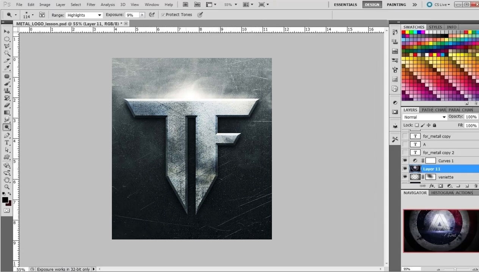
Task: Select the Eyedropper tool
Action: pos(7,68)
